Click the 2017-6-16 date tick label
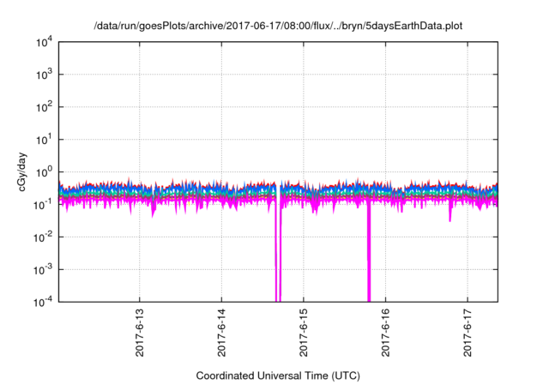This screenshot has height=384, width=549. (385, 333)
